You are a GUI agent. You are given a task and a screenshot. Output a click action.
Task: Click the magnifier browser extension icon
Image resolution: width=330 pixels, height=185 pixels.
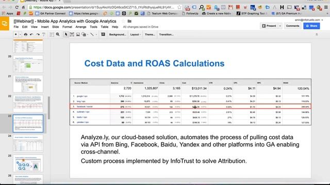click(202, 8)
